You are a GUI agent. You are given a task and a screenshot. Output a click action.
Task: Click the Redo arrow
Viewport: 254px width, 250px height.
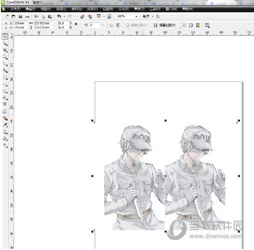coord(70,16)
